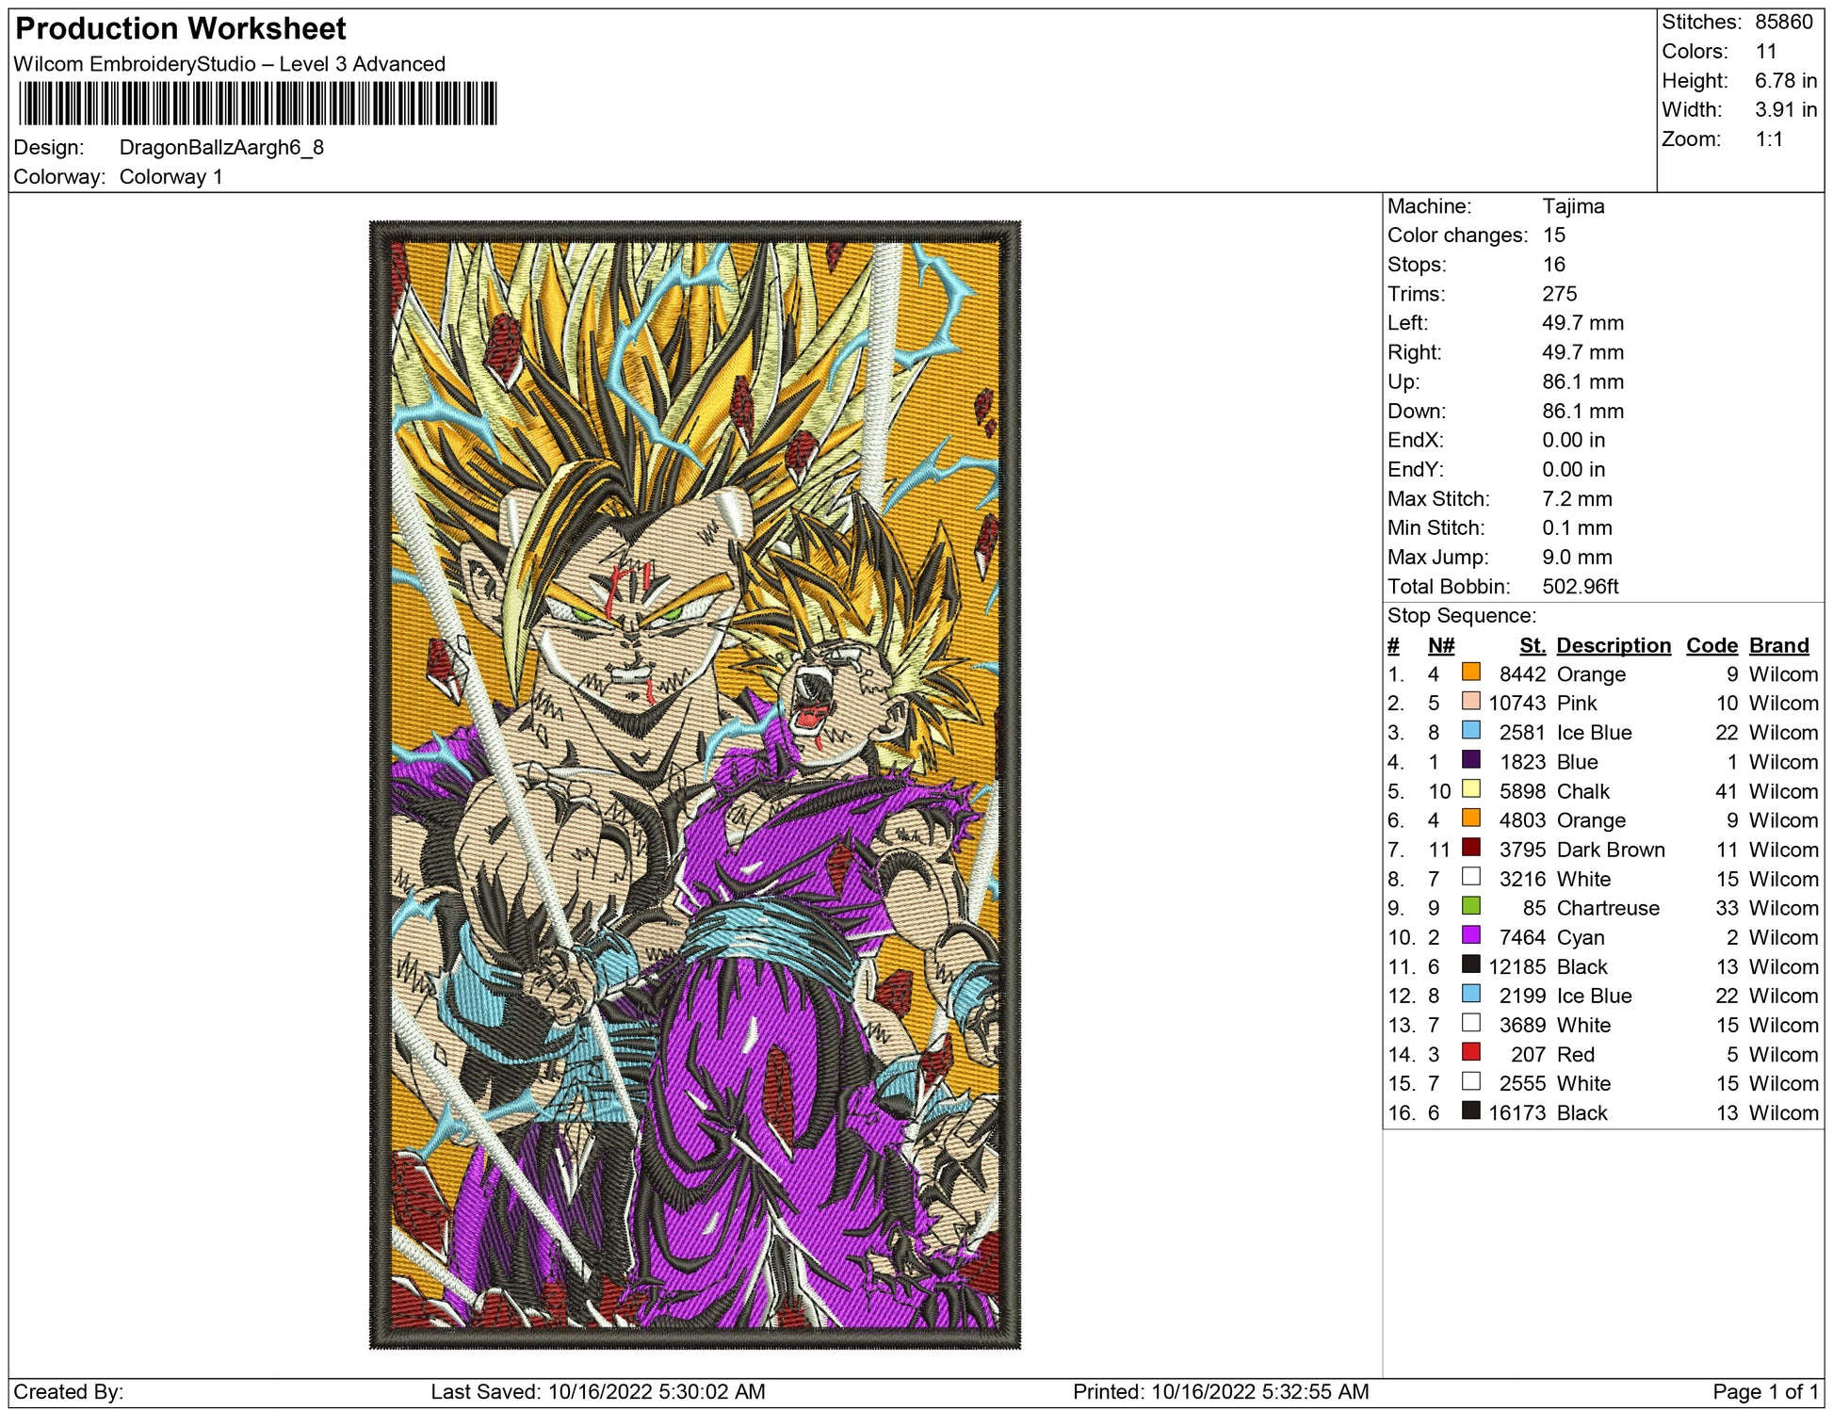Click the Brand column header
The image size is (1833, 1410).
tap(1778, 645)
